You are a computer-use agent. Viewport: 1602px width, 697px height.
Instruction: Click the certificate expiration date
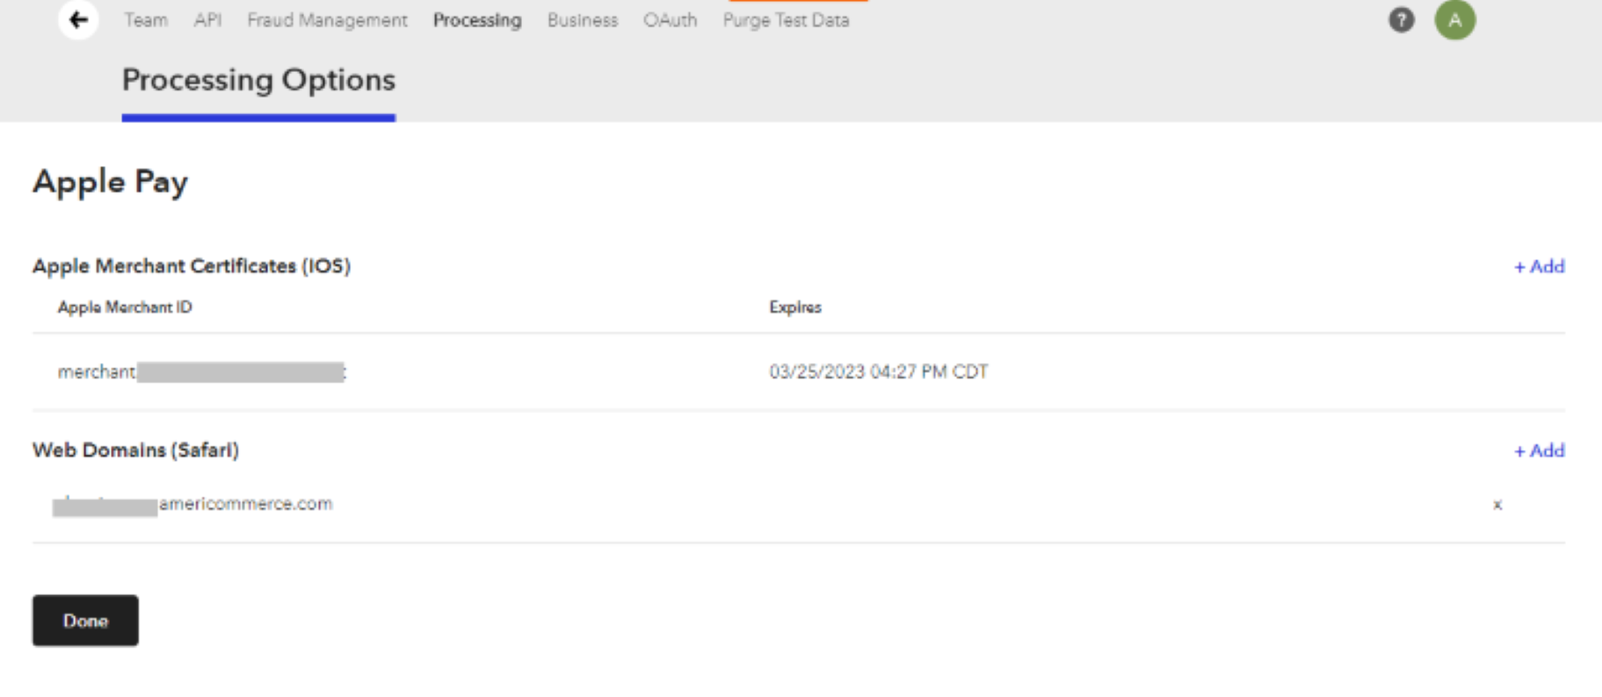[x=878, y=372]
